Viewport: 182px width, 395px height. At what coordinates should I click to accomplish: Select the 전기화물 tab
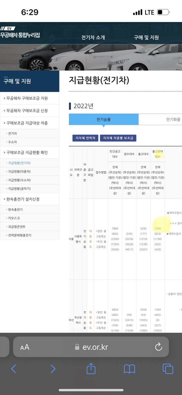[160, 119]
